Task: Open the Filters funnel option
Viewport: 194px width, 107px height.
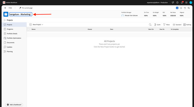Action: (x=166, y=25)
